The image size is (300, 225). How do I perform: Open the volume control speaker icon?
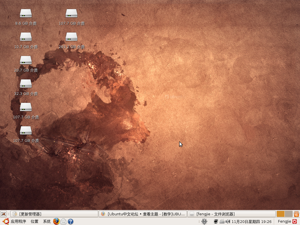coord(228,221)
